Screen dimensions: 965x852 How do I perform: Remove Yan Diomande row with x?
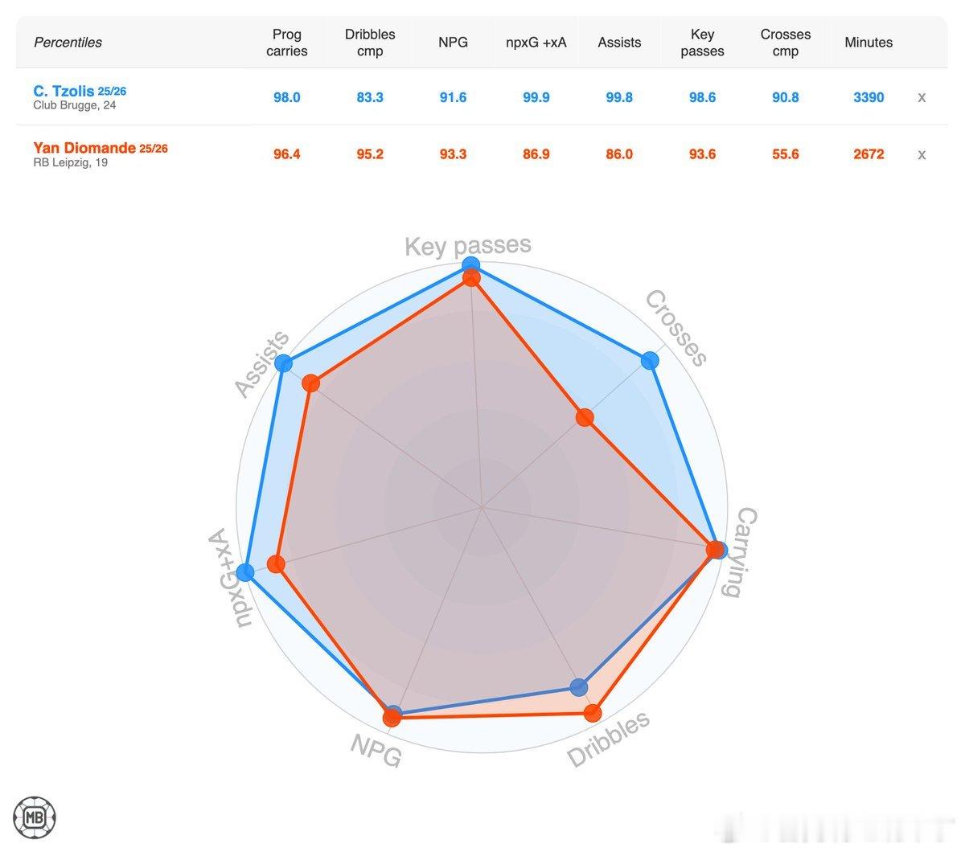pyautogui.click(x=922, y=154)
